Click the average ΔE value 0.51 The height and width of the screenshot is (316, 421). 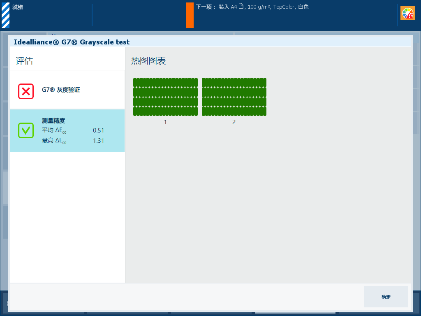[x=98, y=130]
